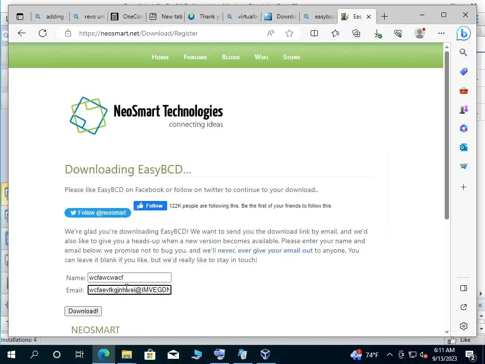
Task: Open 'never, ever give your email out' link
Action: point(265,250)
